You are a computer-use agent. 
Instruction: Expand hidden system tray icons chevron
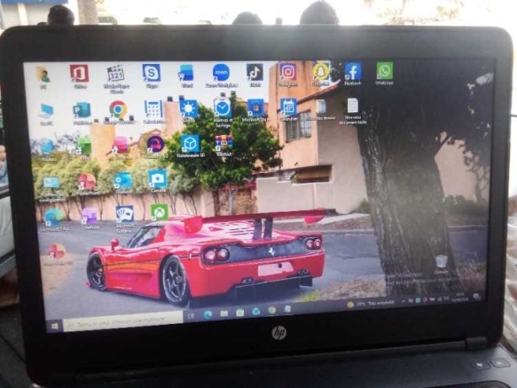tap(403, 301)
